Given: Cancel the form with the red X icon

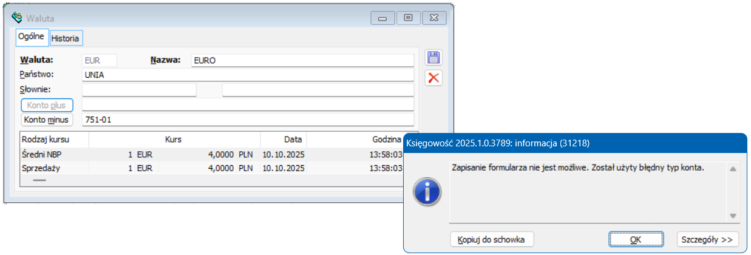Looking at the screenshot, I should [x=433, y=78].
